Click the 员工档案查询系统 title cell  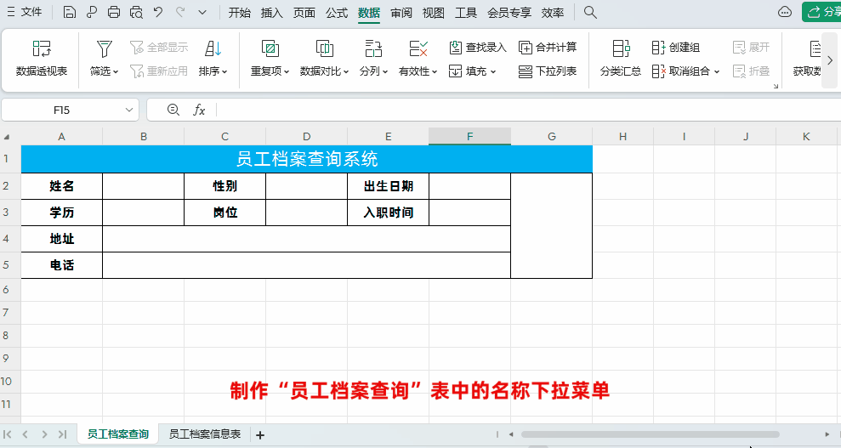pos(307,159)
